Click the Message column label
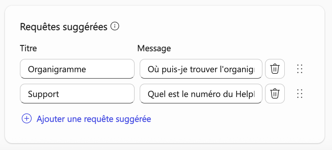The height and width of the screenshot is (150, 332). click(x=154, y=48)
